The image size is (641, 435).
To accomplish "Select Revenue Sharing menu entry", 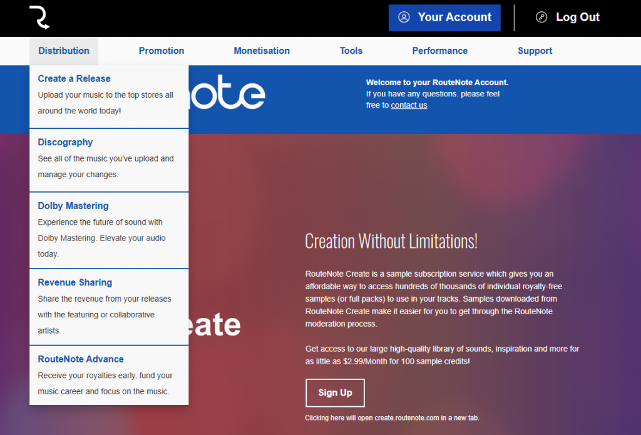I will [x=74, y=282].
